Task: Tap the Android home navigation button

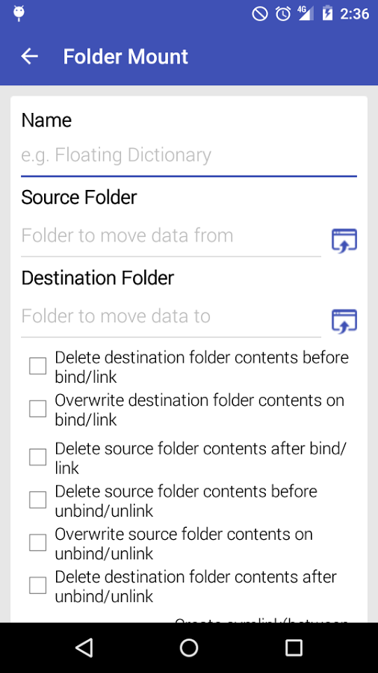Action: coord(188,648)
